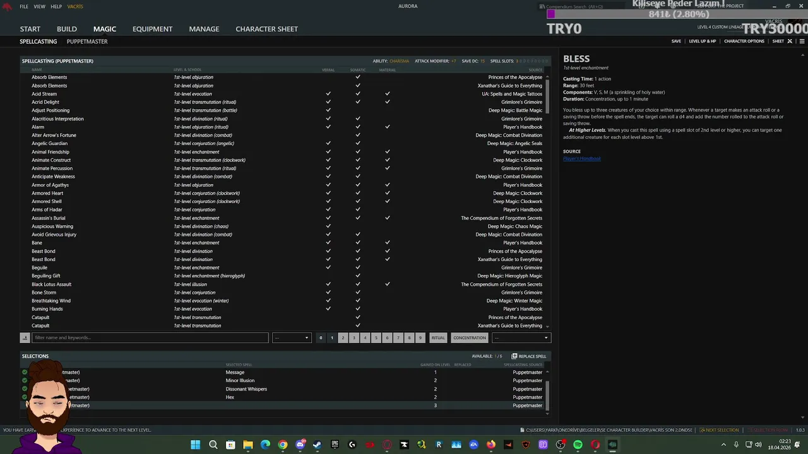
Task: Open the FILE menu
Action: coord(24,6)
